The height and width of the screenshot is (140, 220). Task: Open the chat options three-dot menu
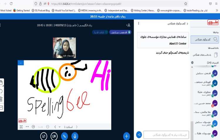click(x=139, y=23)
